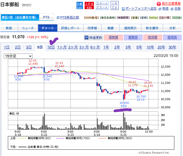Select the 2ヶ月 chart period
The width and height of the screenshot is (183, 156).
tap(73, 47)
